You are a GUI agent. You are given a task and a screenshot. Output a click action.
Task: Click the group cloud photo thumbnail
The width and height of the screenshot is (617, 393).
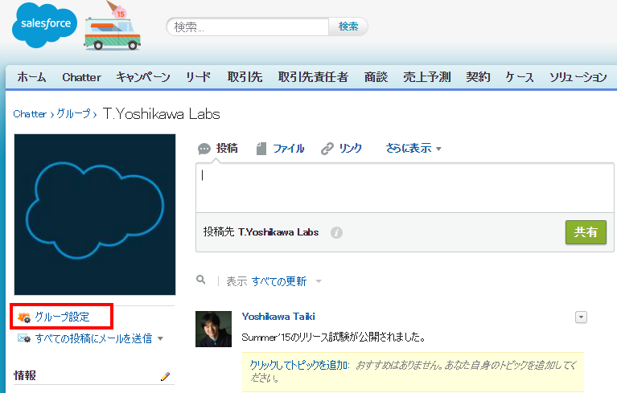pos(95,215)
